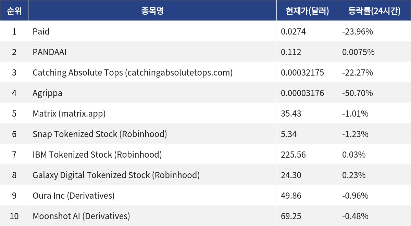Click the change rate 0.23%
The image size is (411, 226).
pyautogui.click(x=354, y=175)
